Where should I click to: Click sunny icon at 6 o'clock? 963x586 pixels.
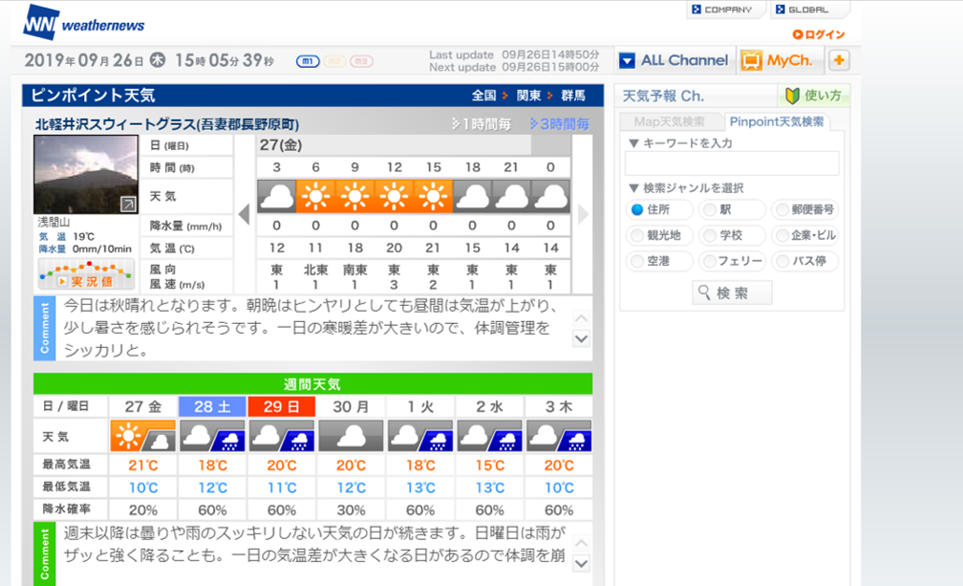click(x=315, y=197)
